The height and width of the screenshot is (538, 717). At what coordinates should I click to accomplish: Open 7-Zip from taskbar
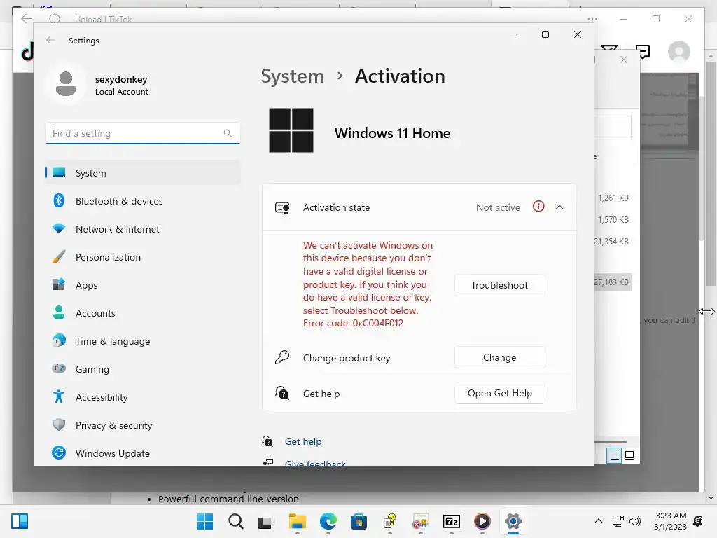coord(452,521)
